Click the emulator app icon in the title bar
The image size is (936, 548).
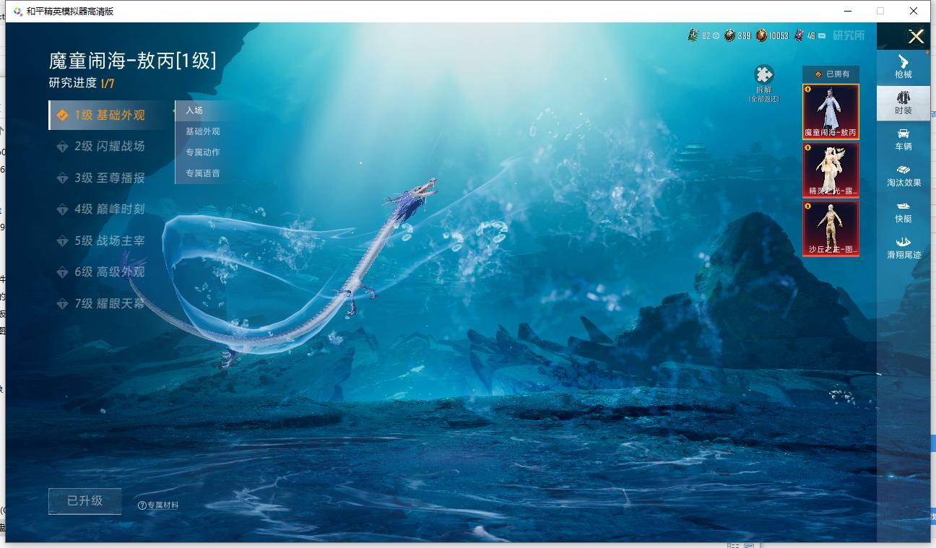click(x=17, y=11)
